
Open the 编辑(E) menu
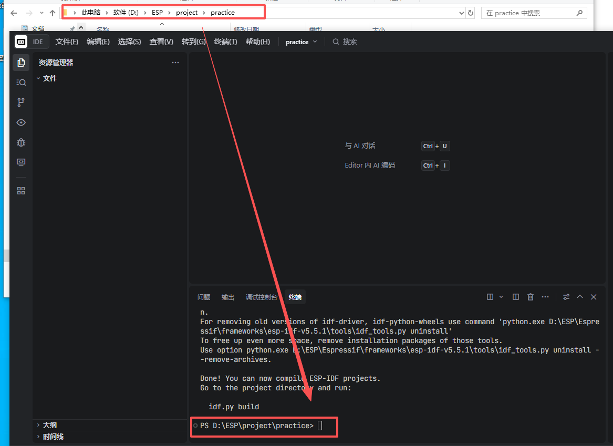point(98,42)
